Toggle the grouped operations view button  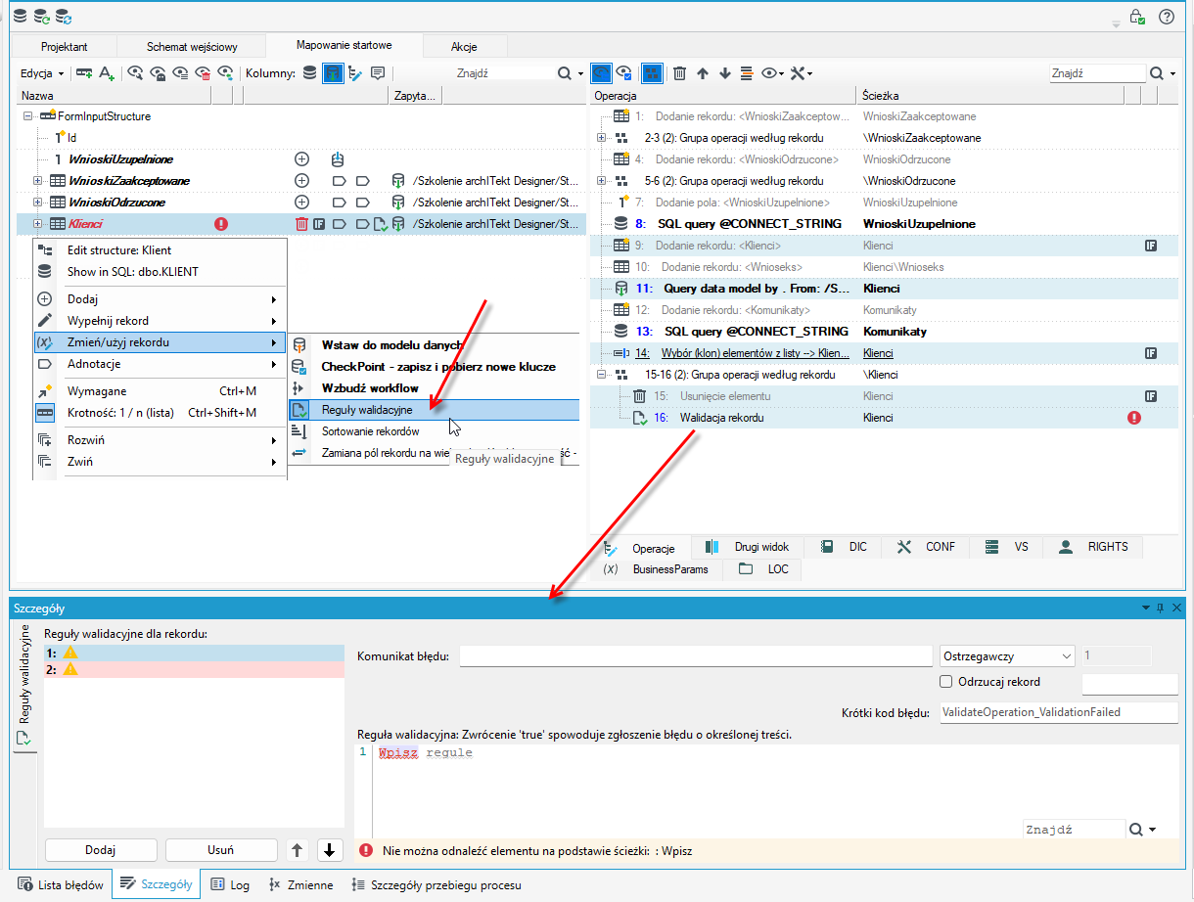pos(652,73)
